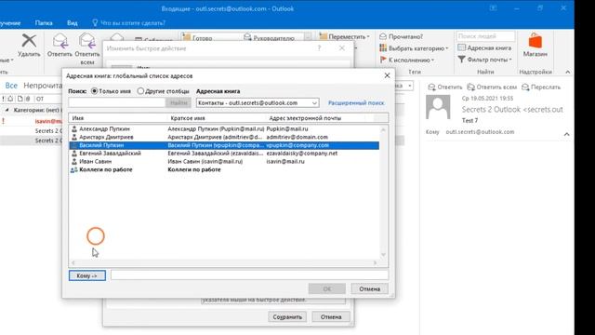Click the Готово quick step
Image resolution: width=595 pixels, height=335 pixels.
[x=197, y=37]
